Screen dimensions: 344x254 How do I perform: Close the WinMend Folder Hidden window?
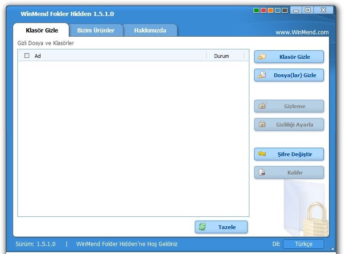(x=323, y=10)
